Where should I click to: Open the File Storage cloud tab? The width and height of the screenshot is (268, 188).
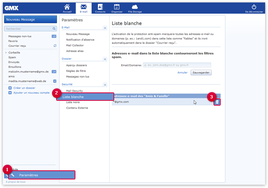[x=135, y=8]
